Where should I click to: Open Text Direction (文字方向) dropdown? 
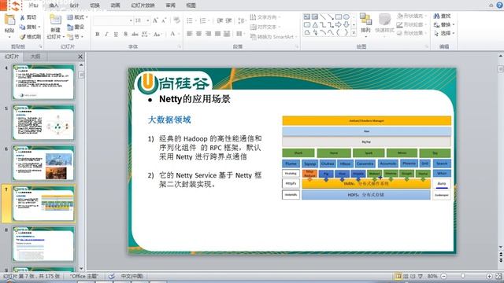(x=265, y=17)
